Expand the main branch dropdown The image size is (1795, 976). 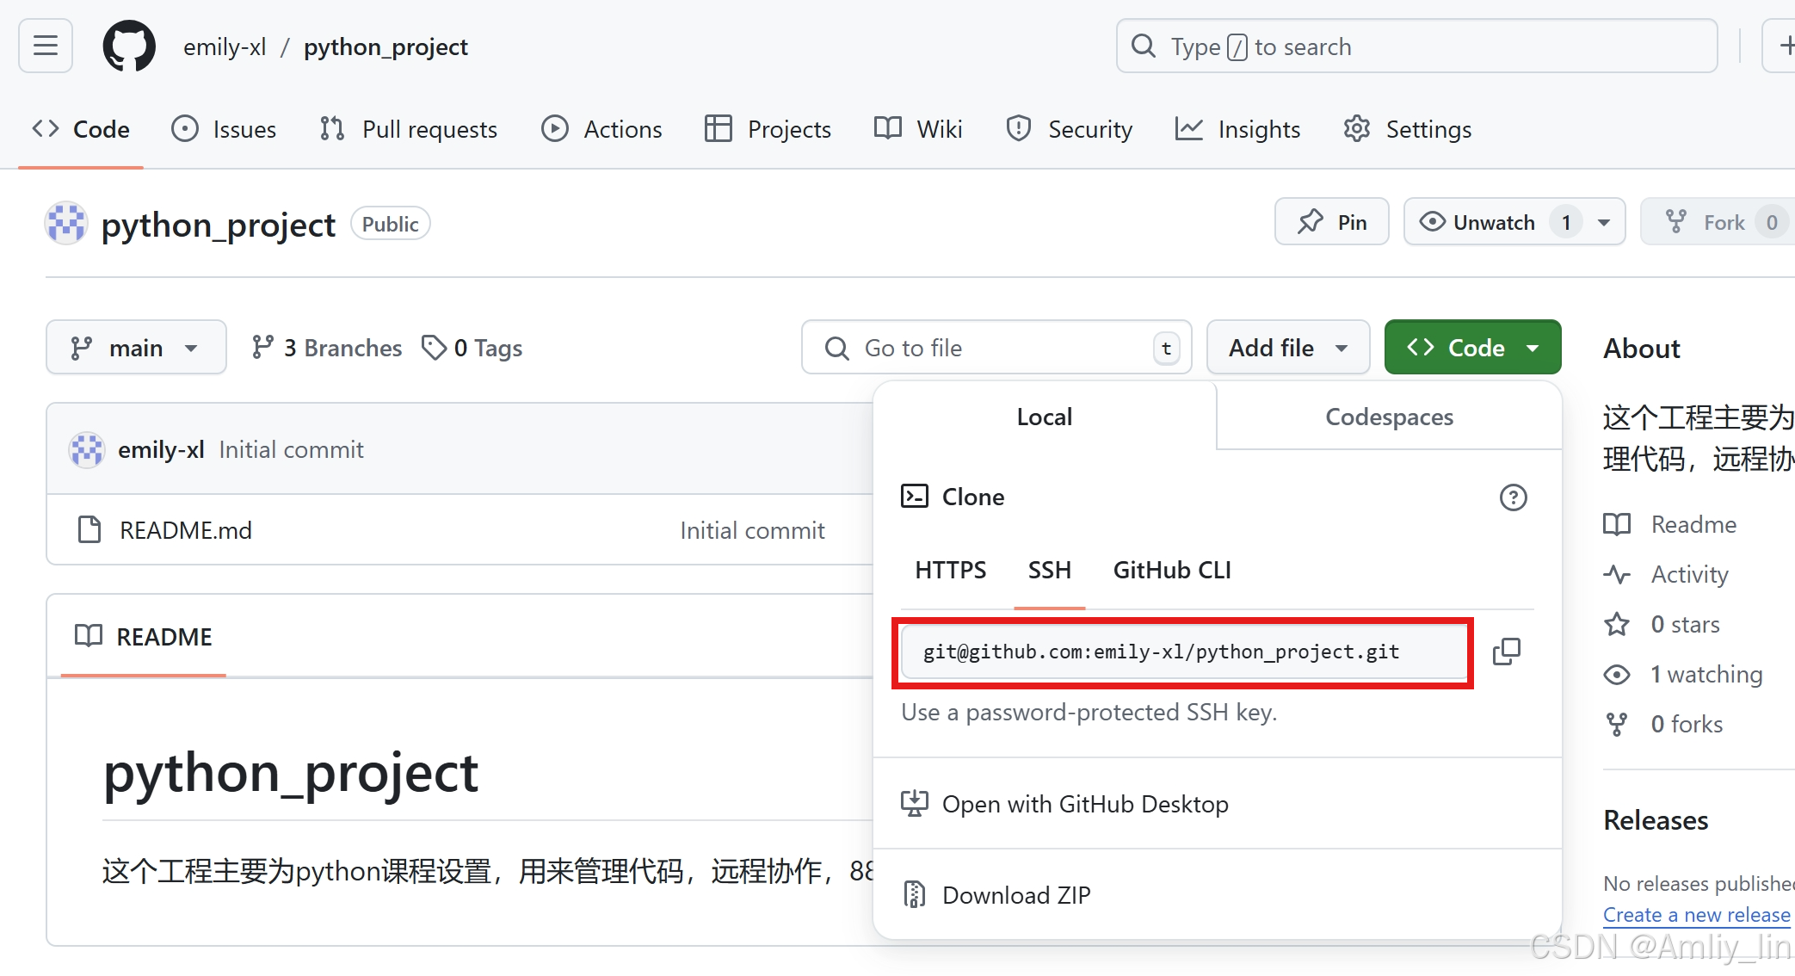[136, 348]
